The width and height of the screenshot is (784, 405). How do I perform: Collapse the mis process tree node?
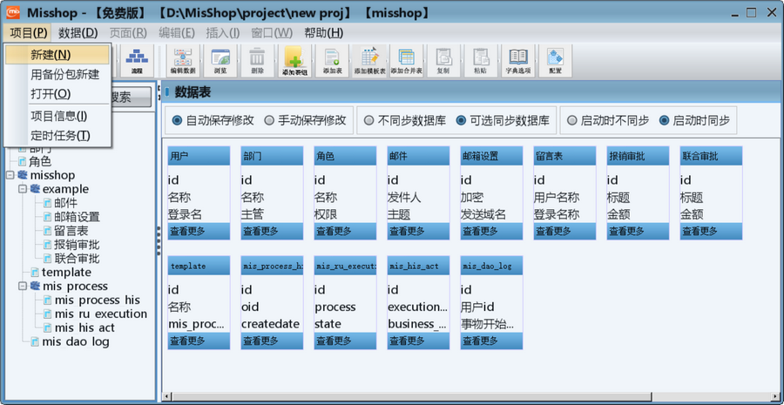23,287
